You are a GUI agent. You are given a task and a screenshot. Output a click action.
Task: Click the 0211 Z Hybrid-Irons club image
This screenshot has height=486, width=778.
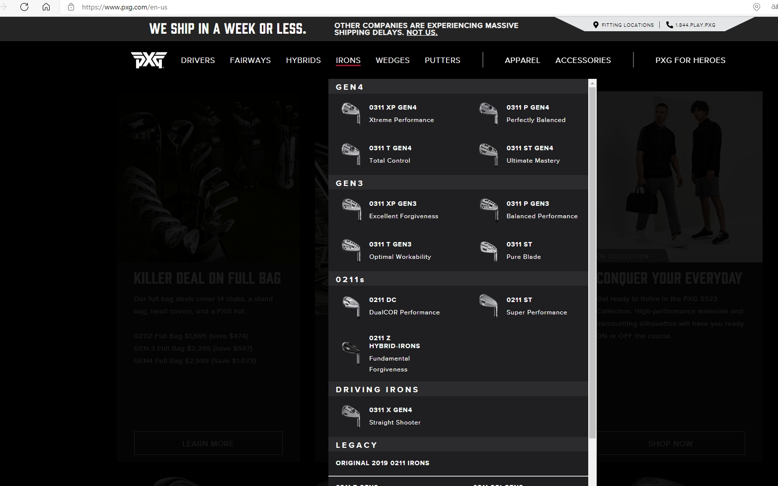pos(351,353)
